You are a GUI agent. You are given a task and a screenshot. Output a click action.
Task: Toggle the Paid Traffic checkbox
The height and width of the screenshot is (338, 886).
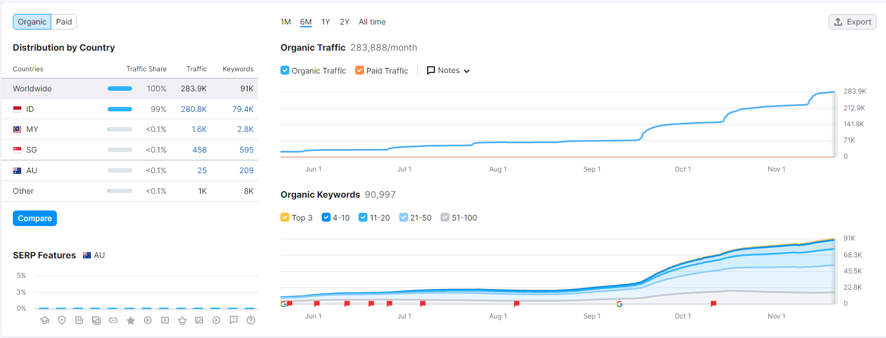[360, 70]
